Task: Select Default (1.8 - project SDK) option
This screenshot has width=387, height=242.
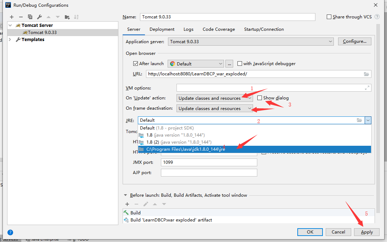Action: [254, 128]
